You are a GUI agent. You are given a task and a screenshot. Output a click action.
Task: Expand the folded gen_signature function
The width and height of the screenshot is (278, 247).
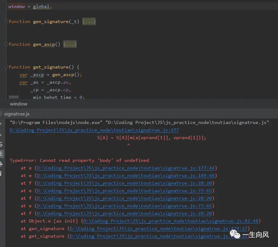6,22
